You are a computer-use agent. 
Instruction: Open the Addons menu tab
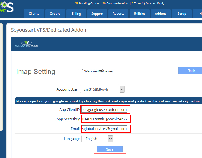pyautogui.click(x=161, y=14)
